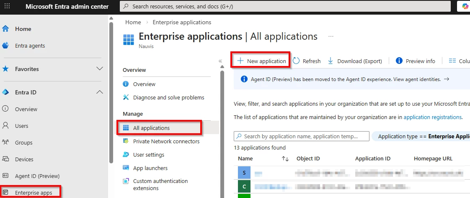The height and width of the screenshot is (198, 470).
Task: Open the application registrations link
Action: pos(432,117)
